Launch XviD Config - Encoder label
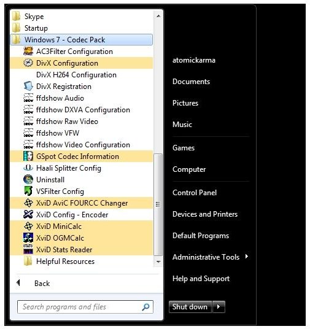310x329 pixels. click(x=72, y=215)
